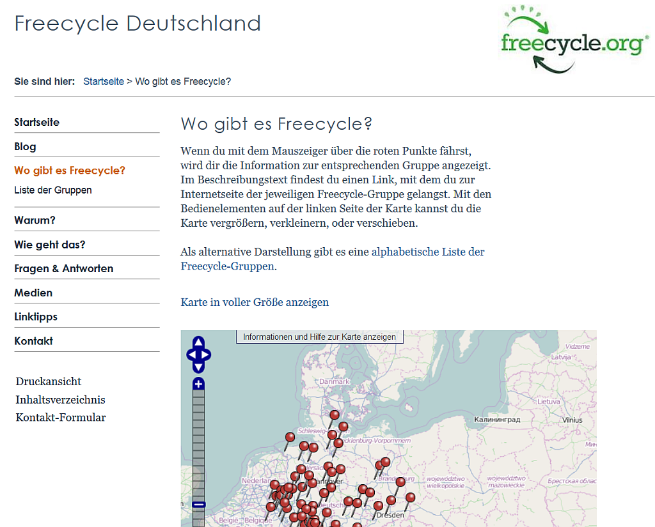
Task: Click the 'Sie sind hier:' breadcrumb label
Action: tap(45, 81)
